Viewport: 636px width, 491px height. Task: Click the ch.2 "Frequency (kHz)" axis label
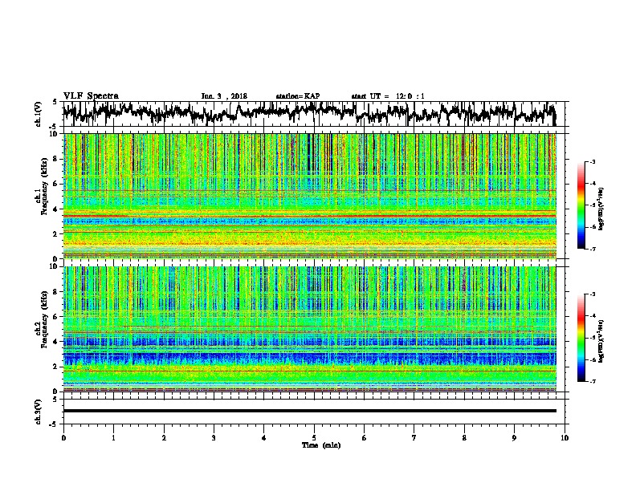(44, 319)
